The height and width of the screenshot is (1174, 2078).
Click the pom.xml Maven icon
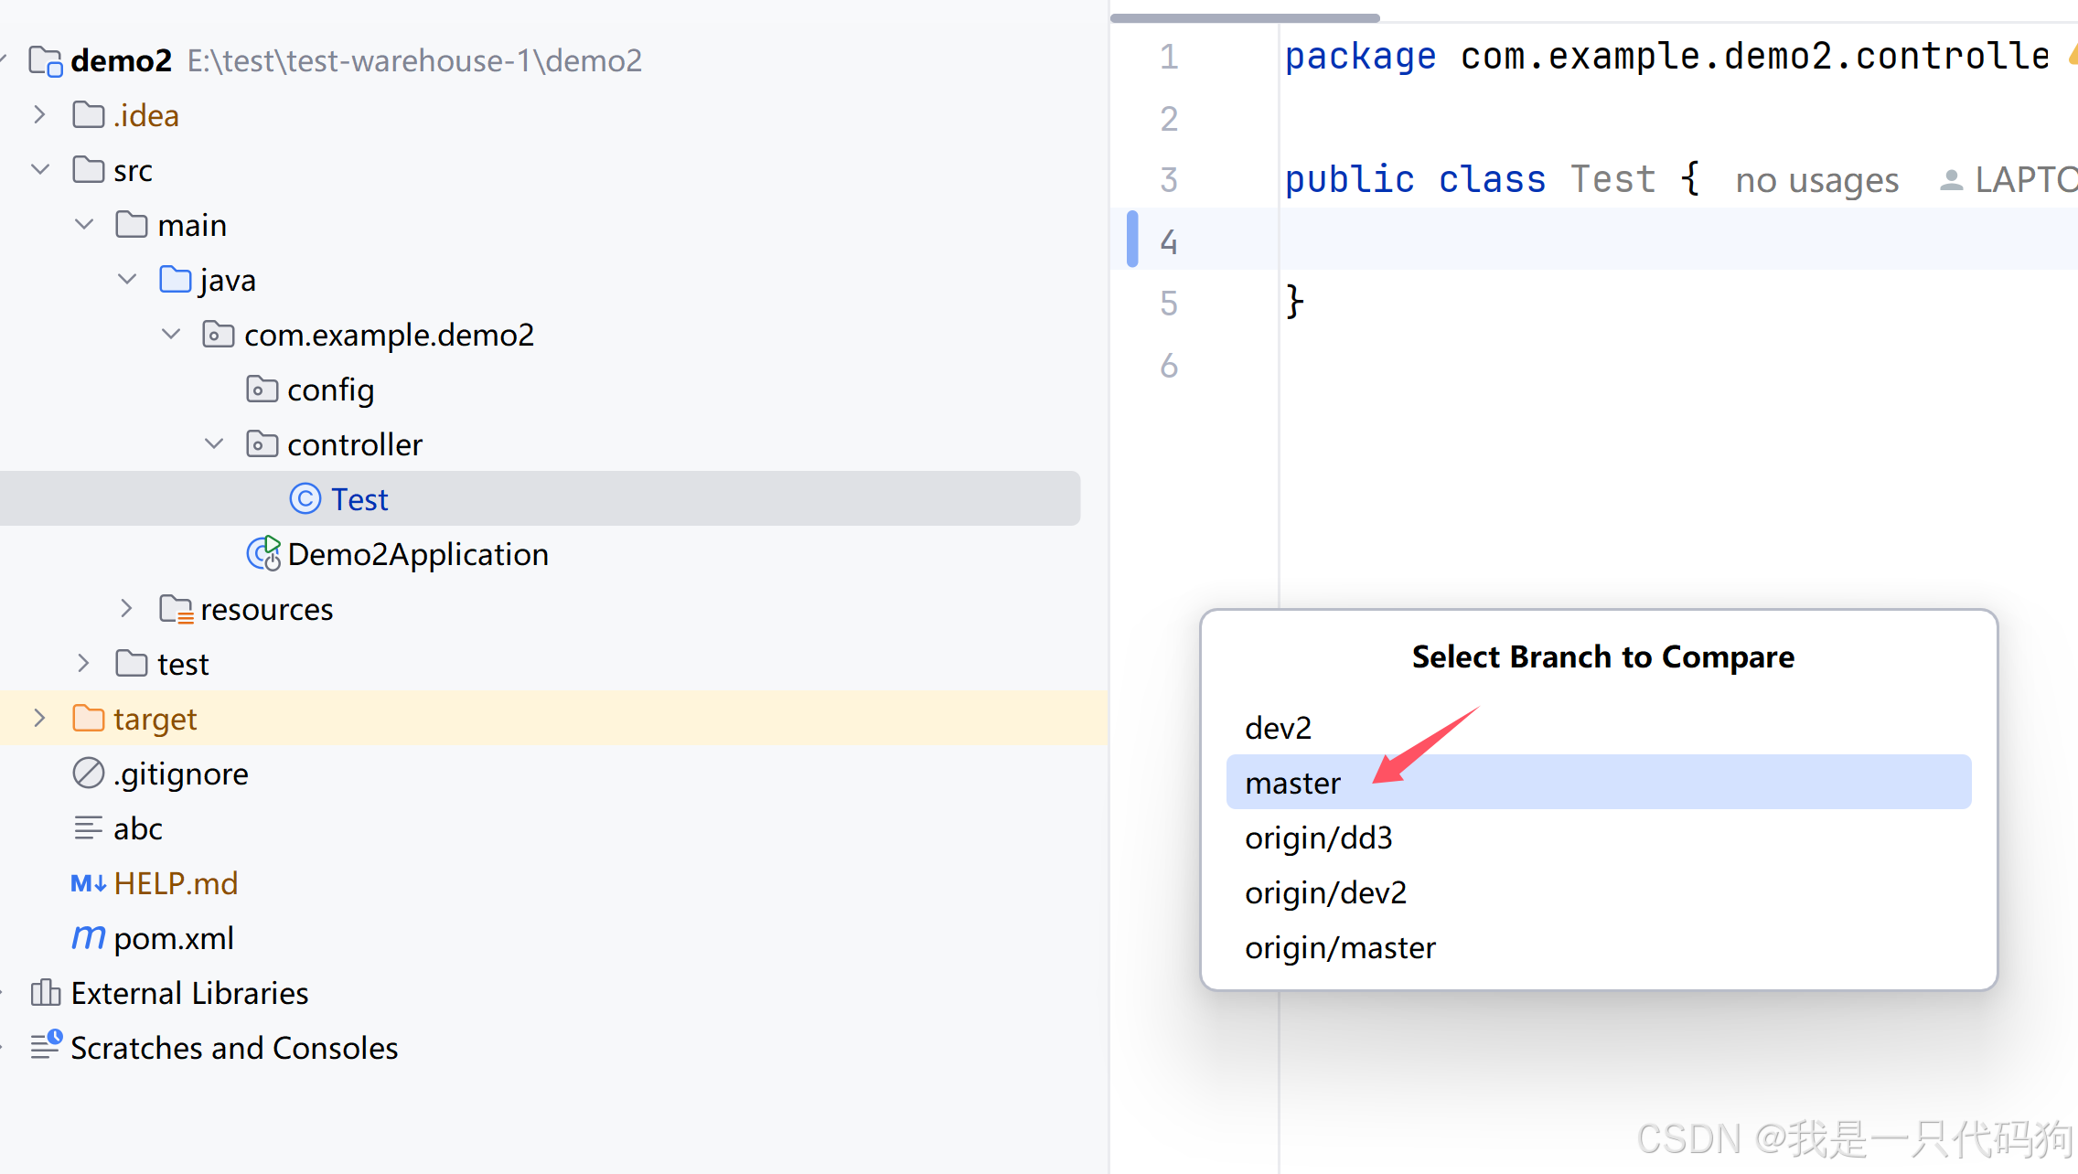88,938
